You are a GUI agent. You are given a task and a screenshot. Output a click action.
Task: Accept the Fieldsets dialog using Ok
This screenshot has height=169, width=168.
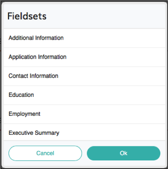click(x=123, y=153)
